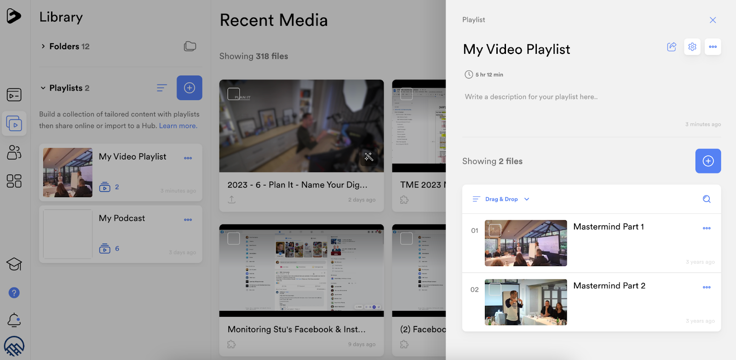Open the graduation cap learning icon
This screenshot has height=360, width=736.
click(x=14, y=264)
